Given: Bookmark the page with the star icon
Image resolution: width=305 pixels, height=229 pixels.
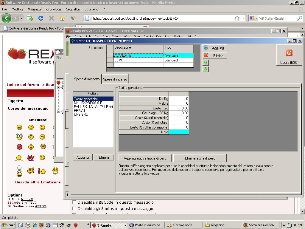Looking at the screenshot, I should click(x=237, y=18).
